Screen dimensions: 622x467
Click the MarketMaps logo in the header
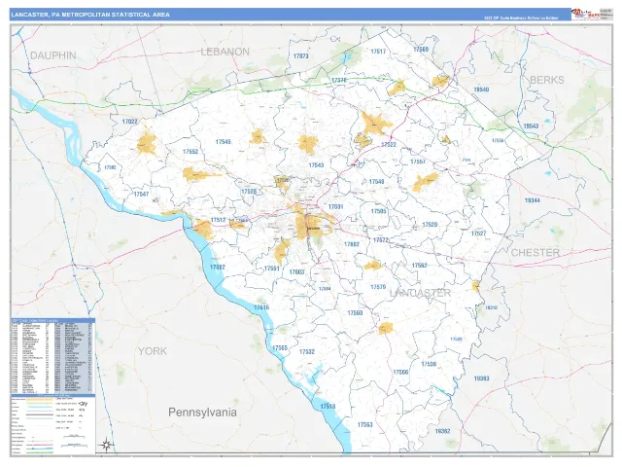click(585, 14)
